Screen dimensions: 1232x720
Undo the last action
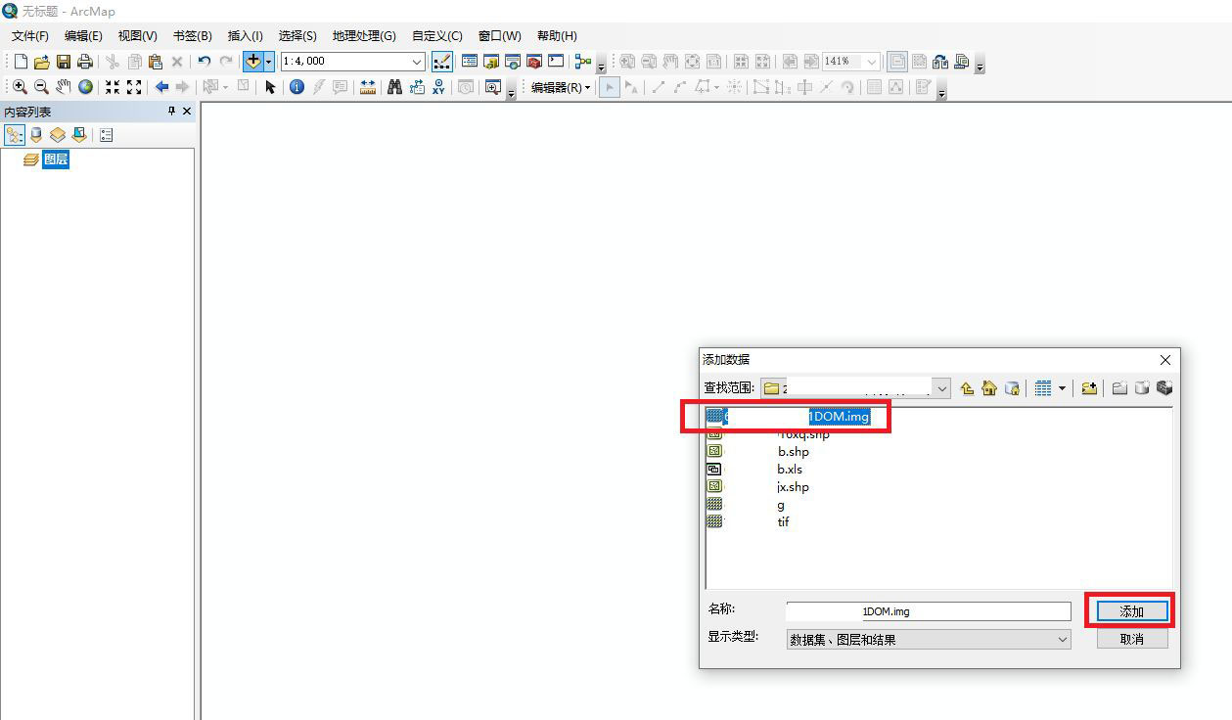click(x=204, y=62)
